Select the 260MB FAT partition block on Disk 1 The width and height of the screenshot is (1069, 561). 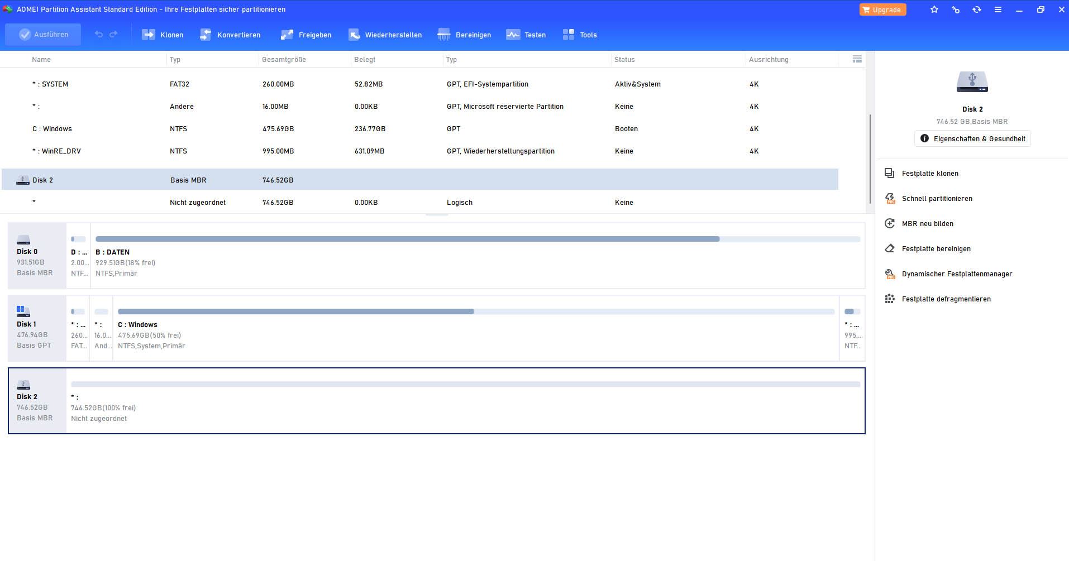(78, 328)
